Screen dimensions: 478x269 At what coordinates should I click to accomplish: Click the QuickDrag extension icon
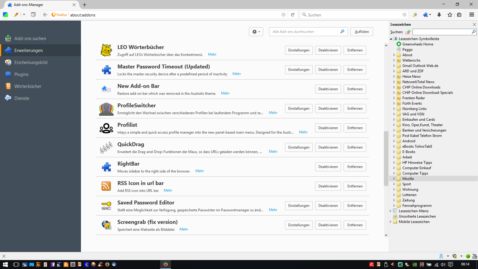[x=106, y=147]
